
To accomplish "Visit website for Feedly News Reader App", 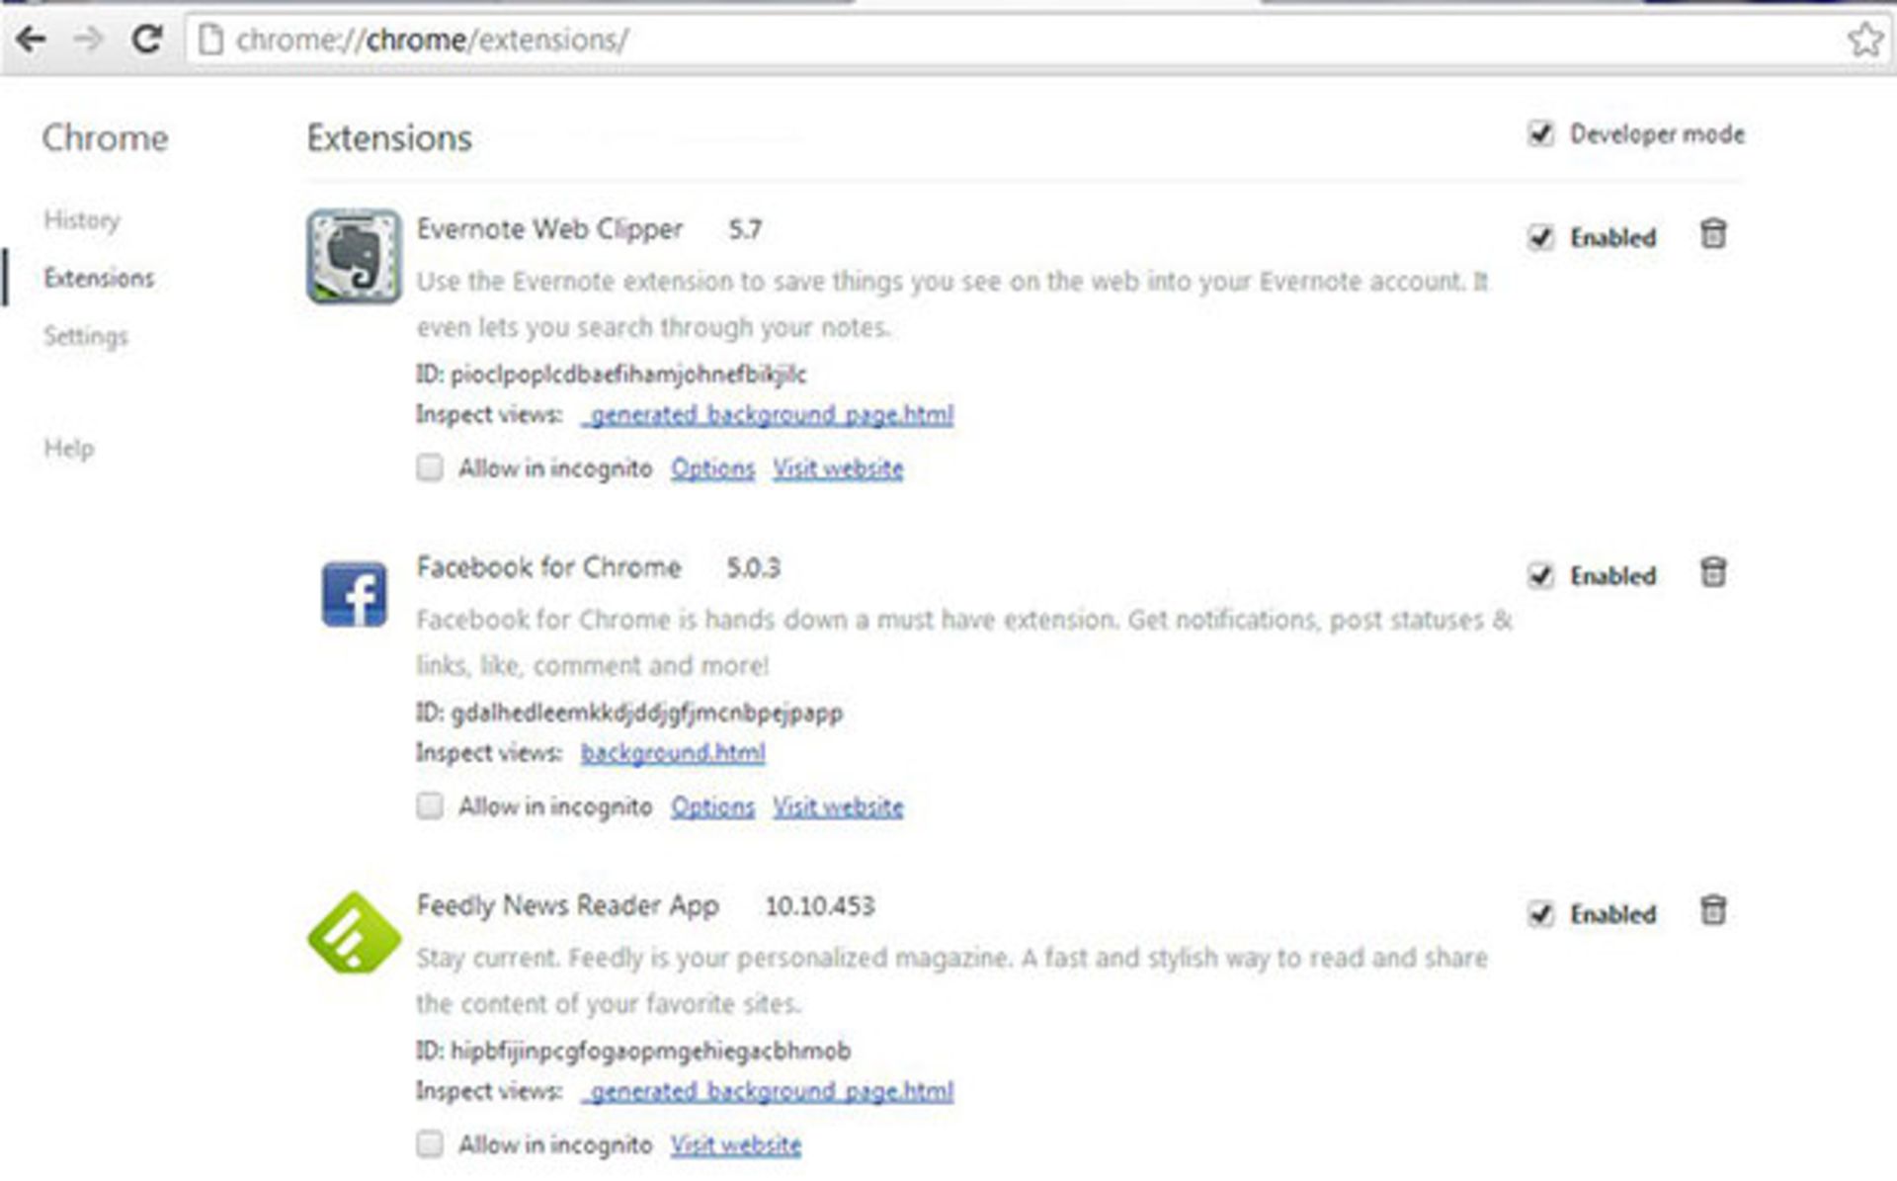I will [736, 1144].
